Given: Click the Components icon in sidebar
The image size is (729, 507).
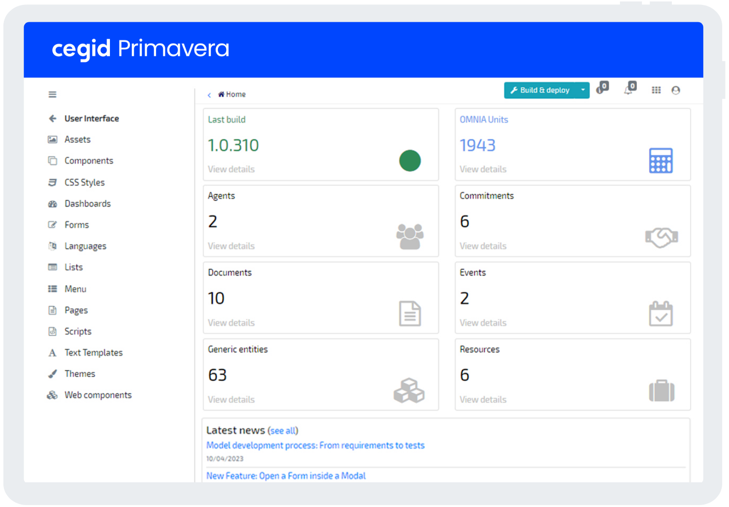Looking at the screenshot, I should (x=52, y=161).
